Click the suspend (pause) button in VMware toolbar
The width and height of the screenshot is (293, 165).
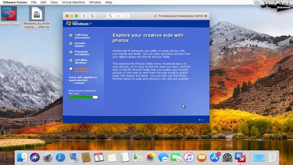tap(84, 16)
